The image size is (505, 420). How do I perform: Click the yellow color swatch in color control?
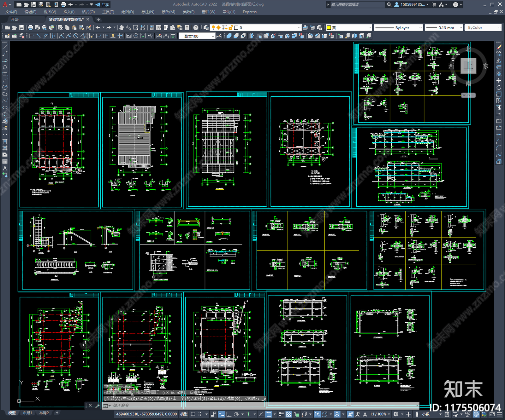(329, 28)
